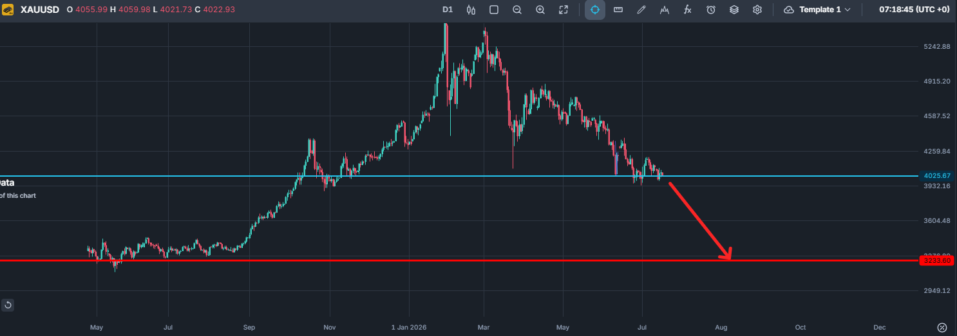Viewport: 957px width, 336px height.
Task: Zoom out the chart
Action: tap(517, 10)
